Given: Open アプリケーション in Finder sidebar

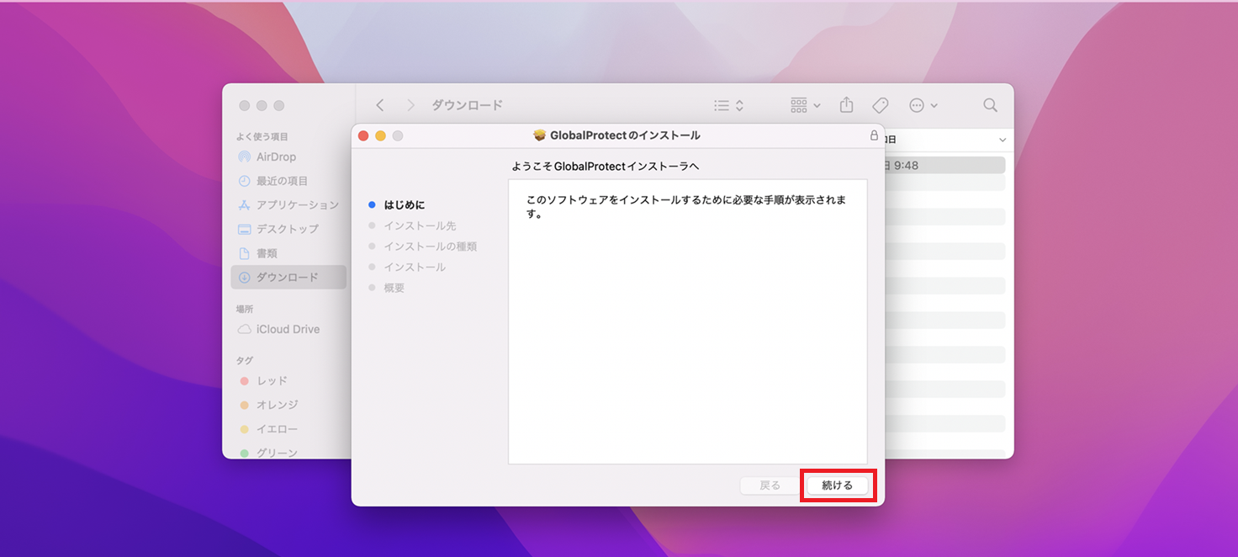Looking at the screenshot, I should click(x=288, y=205).
